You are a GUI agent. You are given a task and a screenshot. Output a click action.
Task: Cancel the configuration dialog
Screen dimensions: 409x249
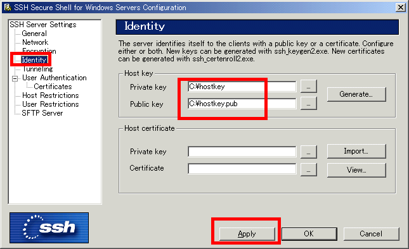pyautogui.click(x=371, y=234)
